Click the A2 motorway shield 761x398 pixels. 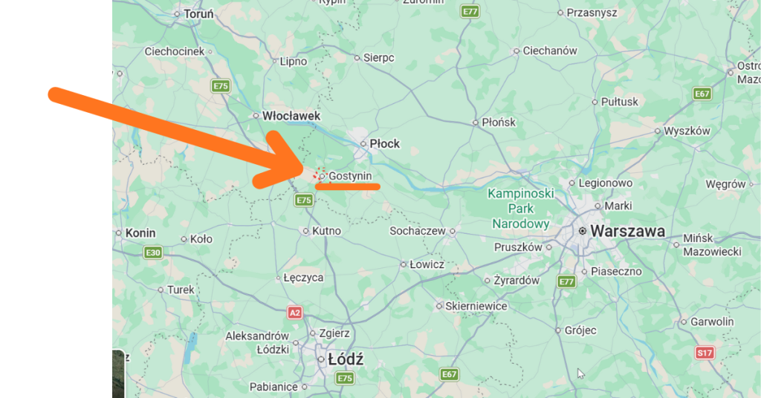[x=295, y=313]
